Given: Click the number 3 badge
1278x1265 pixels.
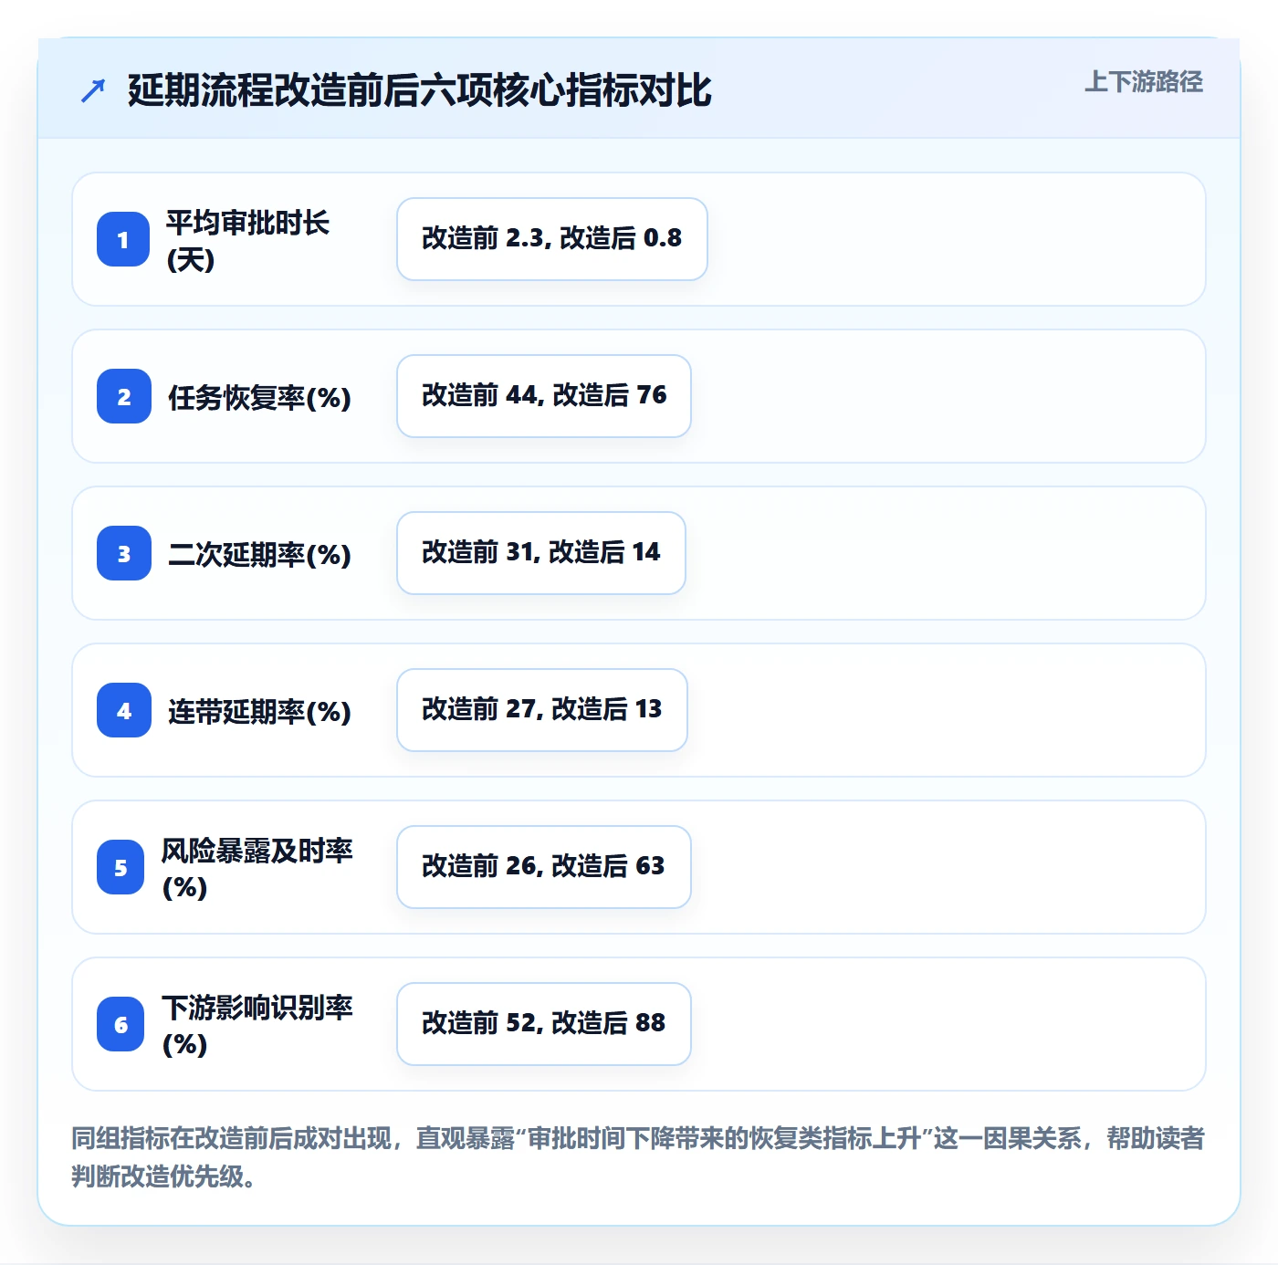Looking at the screenshot, I should pyautogui.click(x=124, y=553).
